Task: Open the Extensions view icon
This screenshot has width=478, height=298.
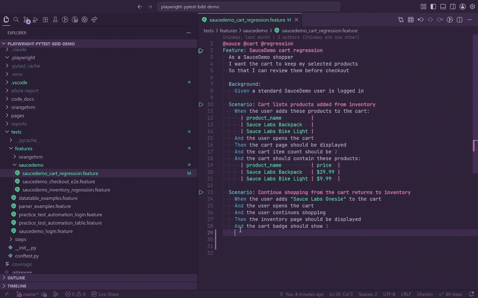Action: click(45, 20)
